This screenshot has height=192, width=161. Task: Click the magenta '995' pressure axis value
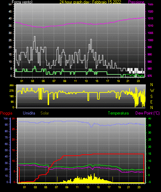[x=150, y=47]
